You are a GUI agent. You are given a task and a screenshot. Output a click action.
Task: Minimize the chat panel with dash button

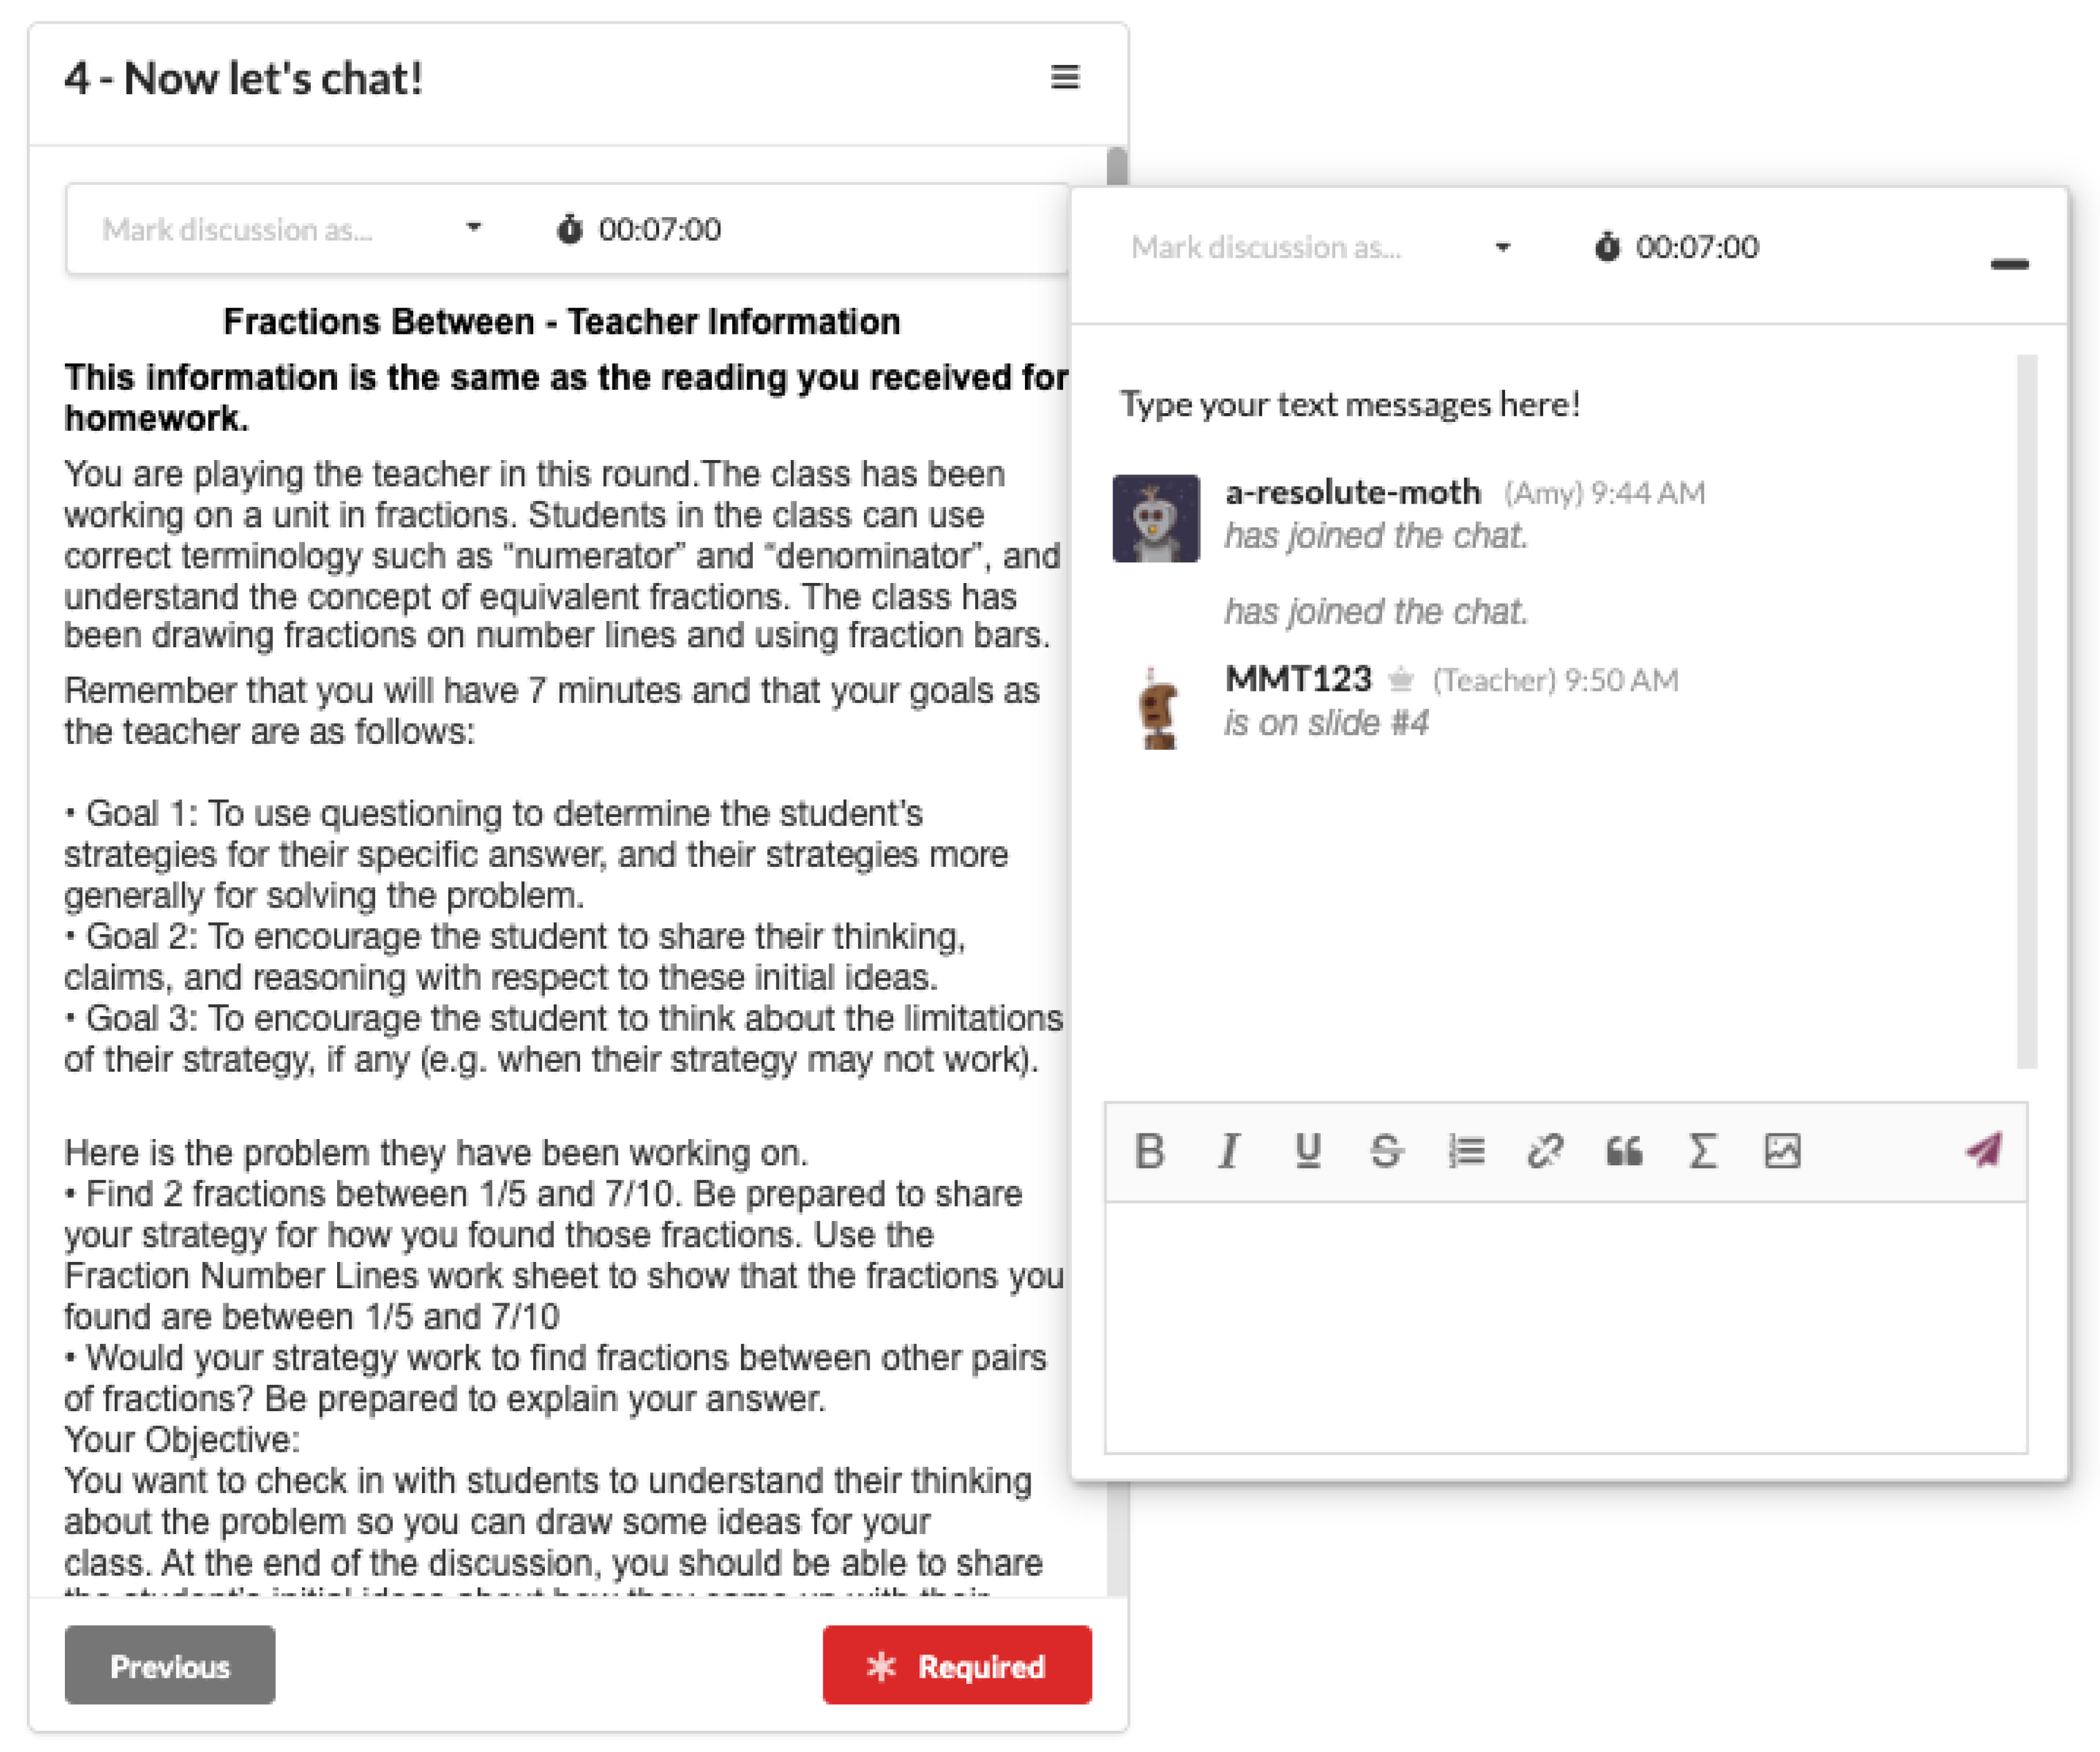coord(2009,264)
